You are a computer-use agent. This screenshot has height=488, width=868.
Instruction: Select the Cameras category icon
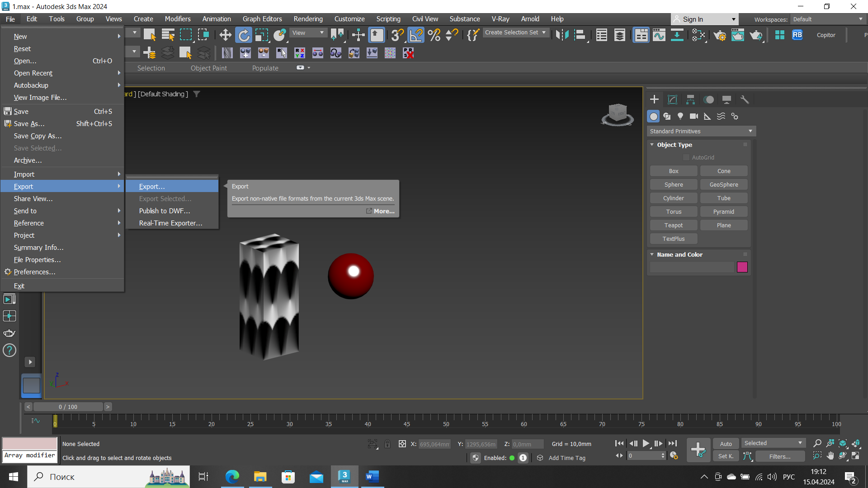(694, 117)
